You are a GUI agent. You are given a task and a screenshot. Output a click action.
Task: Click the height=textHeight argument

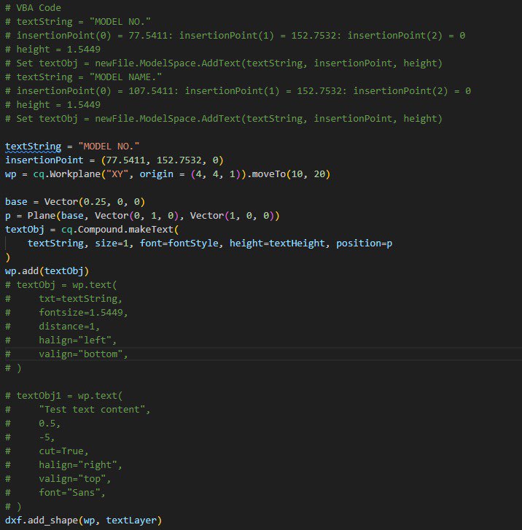[x=277, y=243]
